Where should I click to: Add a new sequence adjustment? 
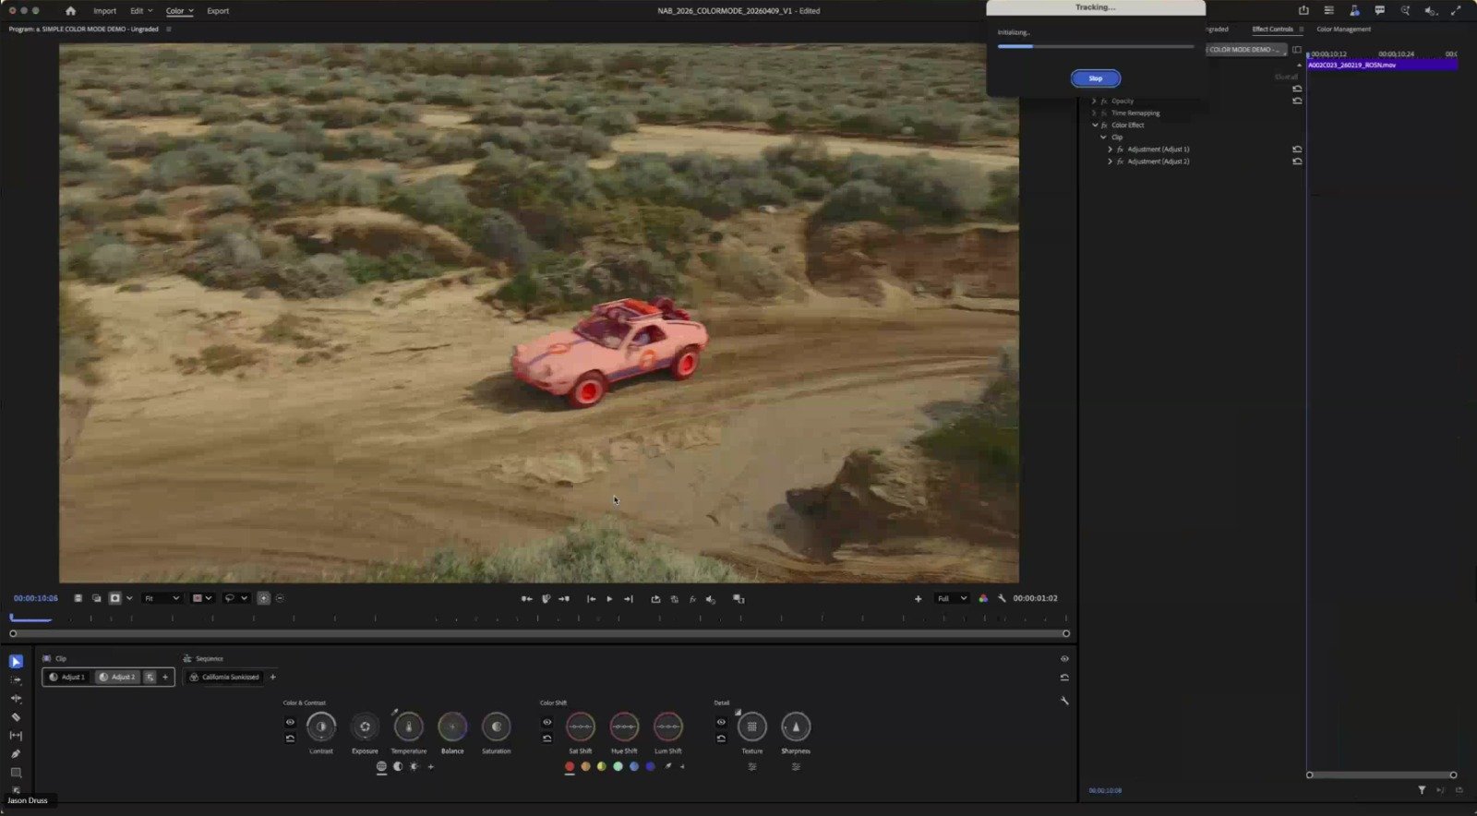pos(272,677)
